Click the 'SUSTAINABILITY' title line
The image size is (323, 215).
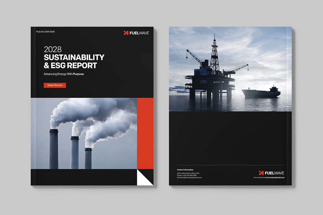coord(74,57)
